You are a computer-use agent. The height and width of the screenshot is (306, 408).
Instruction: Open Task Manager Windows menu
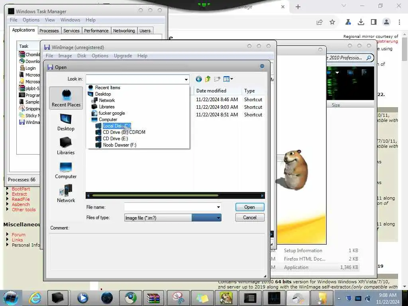(70, 20)
